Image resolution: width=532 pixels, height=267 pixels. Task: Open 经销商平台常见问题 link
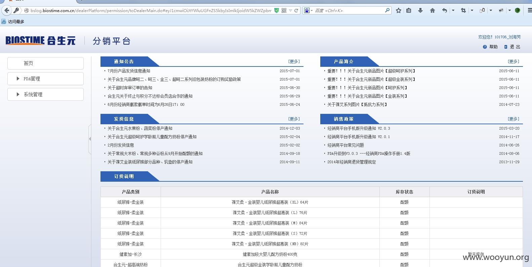[x=345, y=145]
